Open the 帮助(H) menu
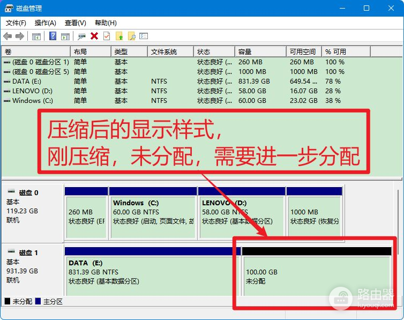The height and width of the screenshot is (320, 404). (x=106, y=23)
